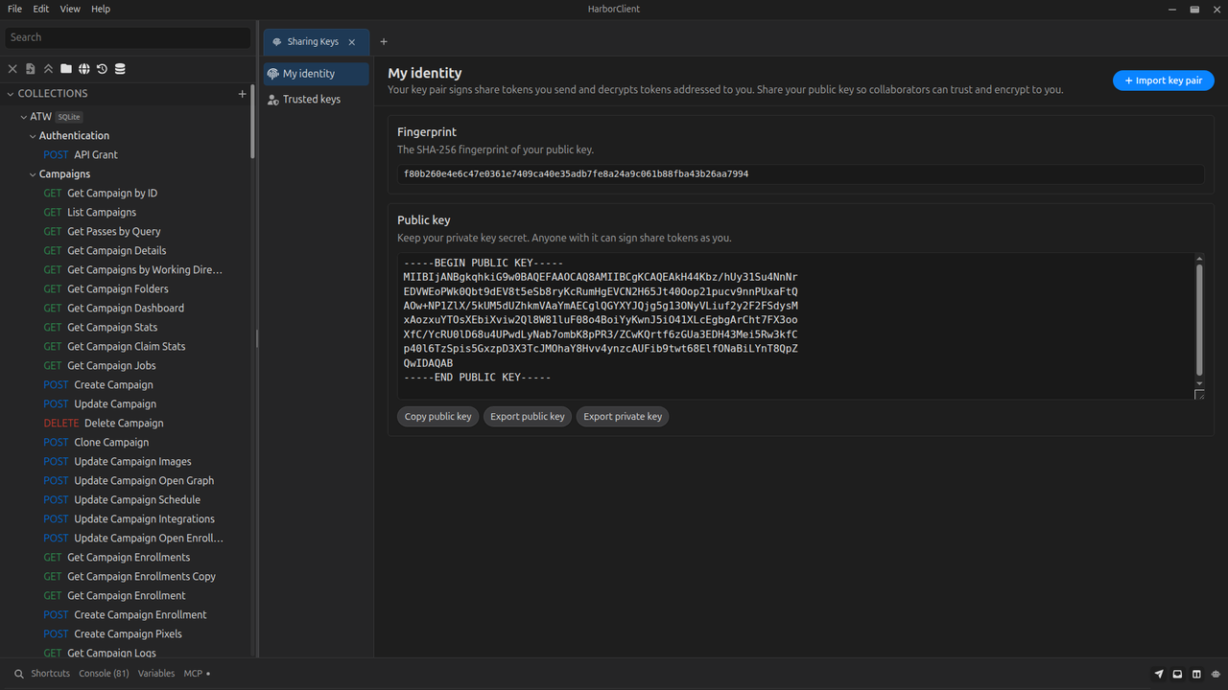Toggle split layout icon in status bar
Screen dimensions: 1228x690
pyautogui.click(x=1196, y=674)
